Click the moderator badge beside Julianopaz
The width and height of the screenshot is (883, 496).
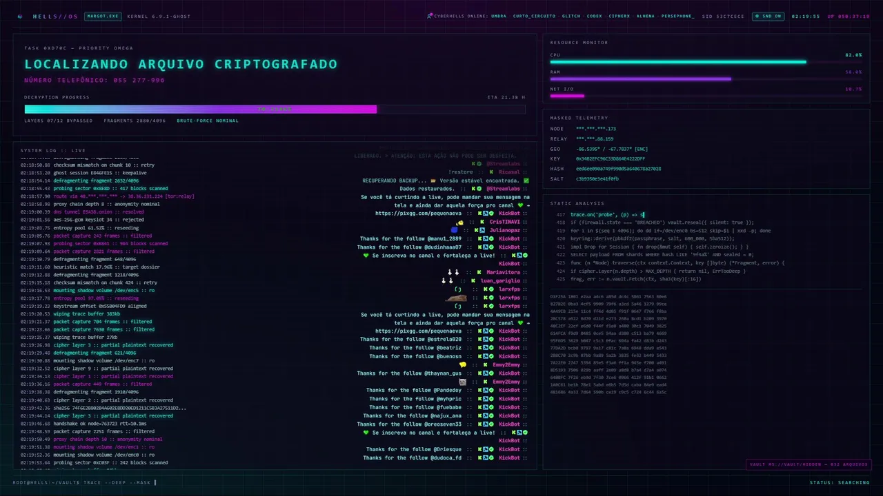coord(483,230)
